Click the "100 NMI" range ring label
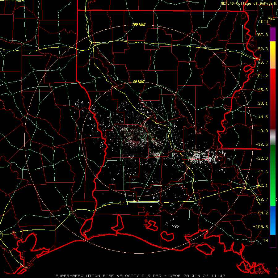The image size is (278, 278). coord(139,24)
